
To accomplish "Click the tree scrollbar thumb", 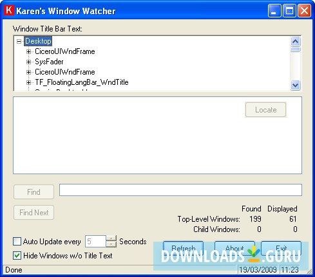I will (x=296, y=49).
